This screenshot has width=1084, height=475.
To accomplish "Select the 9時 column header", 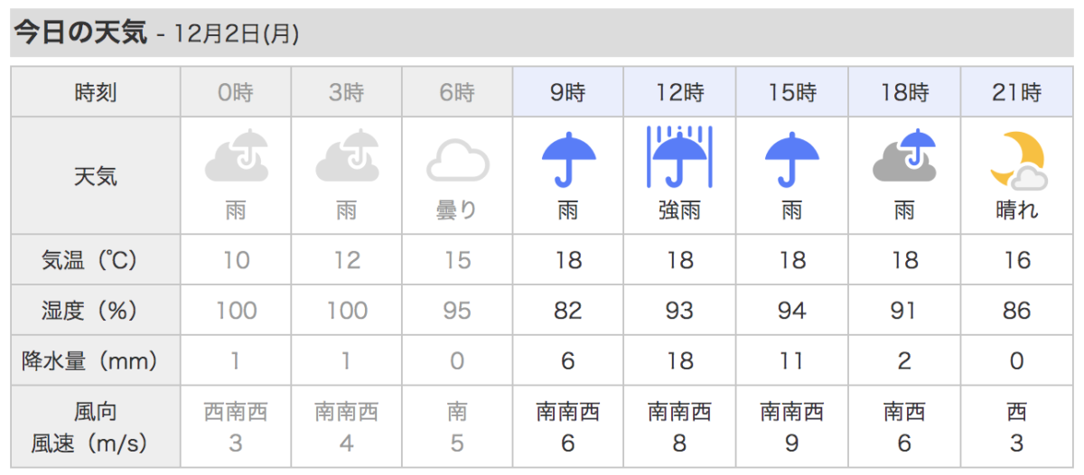I will [568, 92].
